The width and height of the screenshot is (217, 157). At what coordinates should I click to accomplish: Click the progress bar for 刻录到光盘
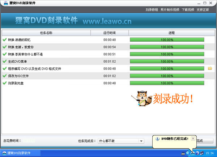(167, 83)
